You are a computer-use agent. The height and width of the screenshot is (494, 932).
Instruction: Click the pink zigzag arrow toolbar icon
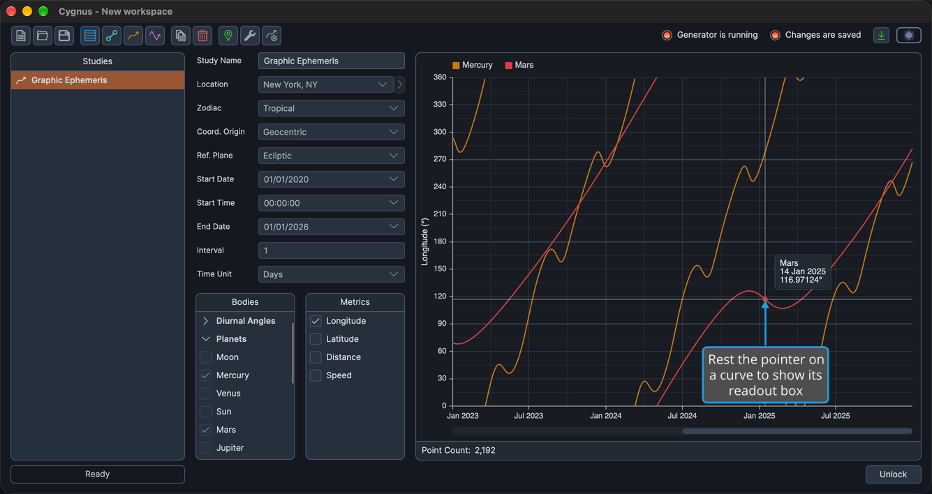155,36
